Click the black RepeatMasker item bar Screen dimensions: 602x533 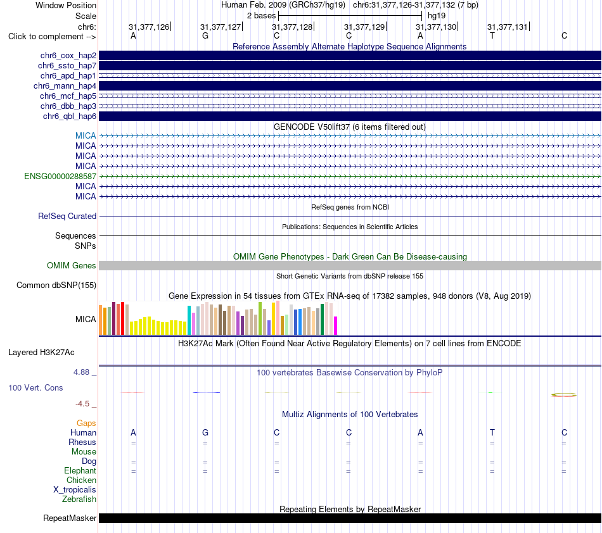click(350, 518)
